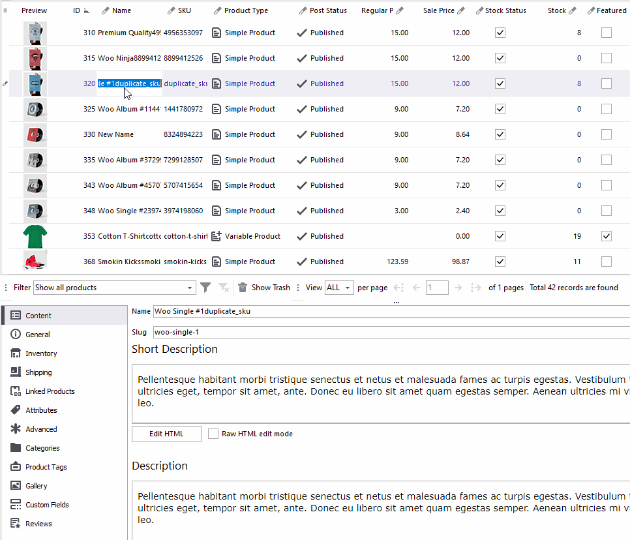This screenshot has height=540, width=630.
Task: Click the ID column sort indicator
Action: pyautogui.click(x=85, y=10)
